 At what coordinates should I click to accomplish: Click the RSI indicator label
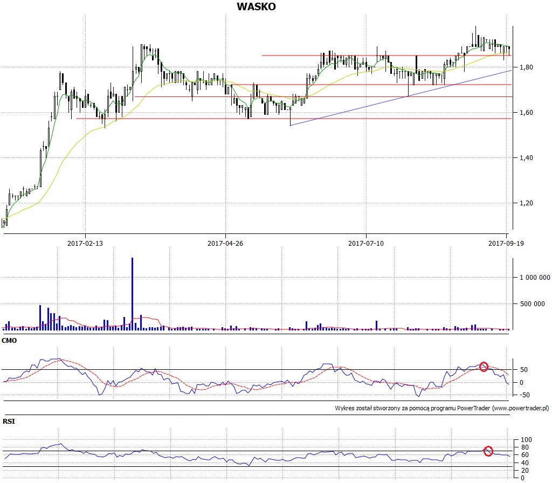[x=9, y=421]
